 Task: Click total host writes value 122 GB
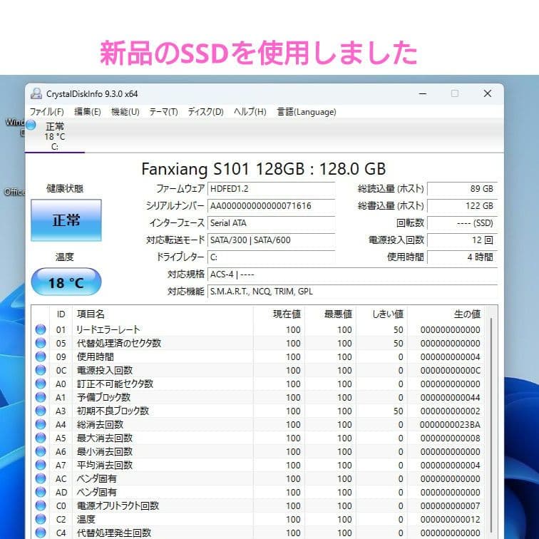462,206
